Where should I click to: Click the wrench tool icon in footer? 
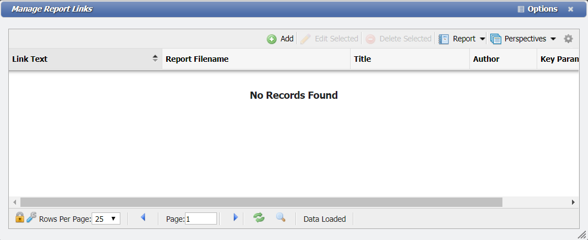(31, 217)
